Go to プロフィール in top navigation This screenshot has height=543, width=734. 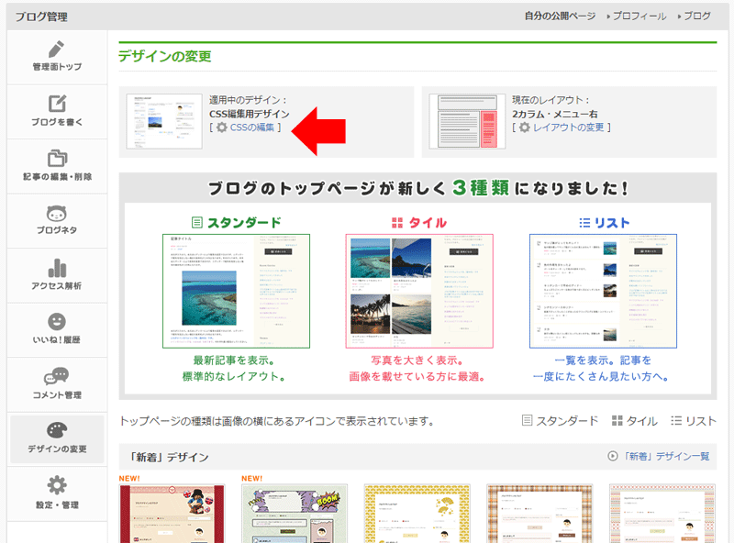click(x=640, y=17)
